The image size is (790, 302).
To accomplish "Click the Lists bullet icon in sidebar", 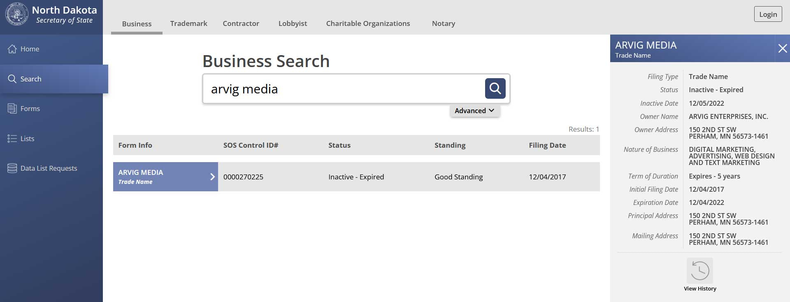I will point(12,139).
